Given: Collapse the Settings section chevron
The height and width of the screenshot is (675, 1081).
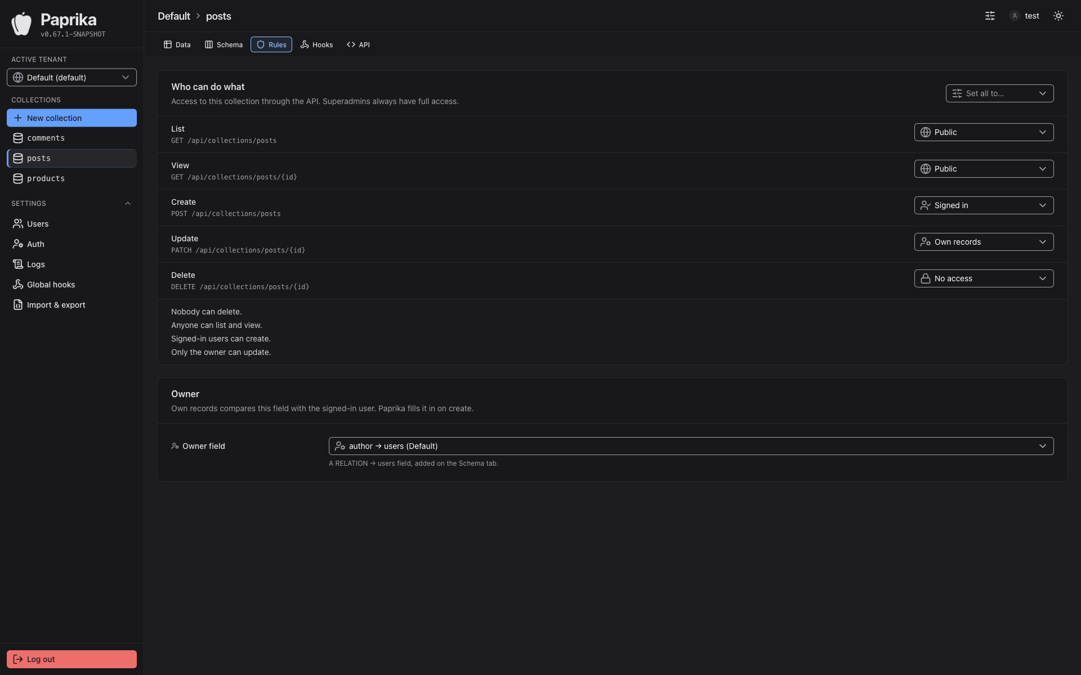Looking at the screenshot, I should click(x=128, y=204).
